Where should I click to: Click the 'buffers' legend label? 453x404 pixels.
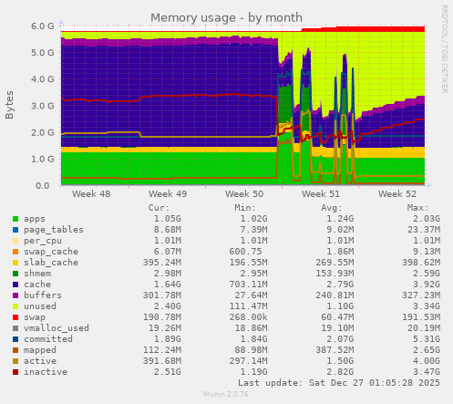click(x=43, y=295)
